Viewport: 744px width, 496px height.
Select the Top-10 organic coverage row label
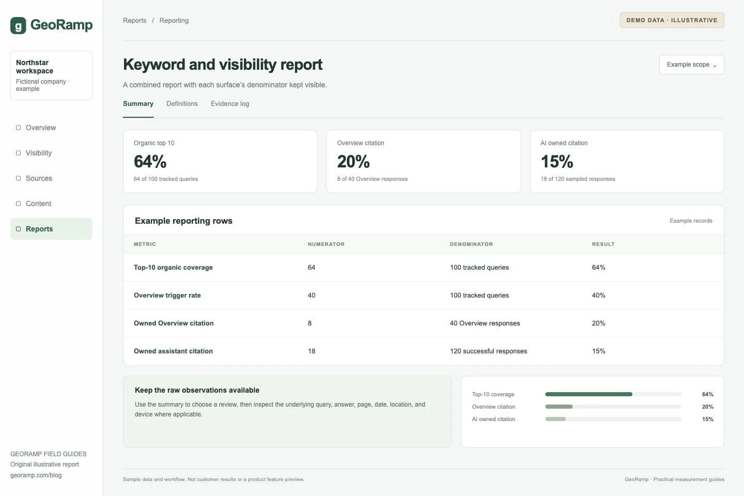tap(173, 268)
